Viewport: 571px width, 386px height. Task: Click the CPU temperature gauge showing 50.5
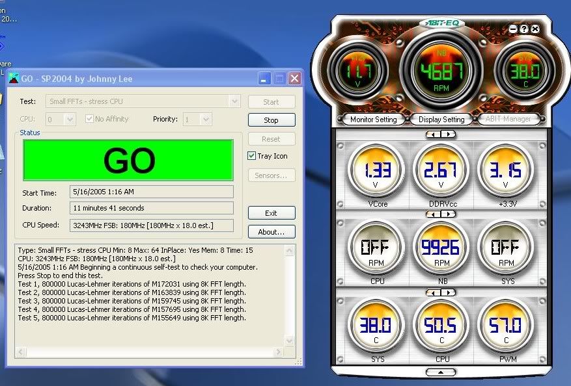point(442,325)
